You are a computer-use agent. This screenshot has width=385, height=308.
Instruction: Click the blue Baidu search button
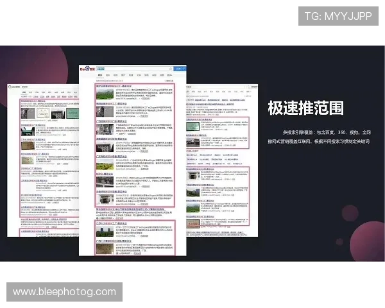180,69
